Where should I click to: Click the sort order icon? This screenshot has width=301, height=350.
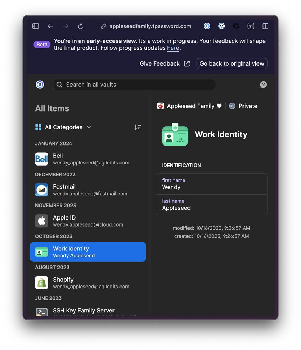(x=137, y=127)
